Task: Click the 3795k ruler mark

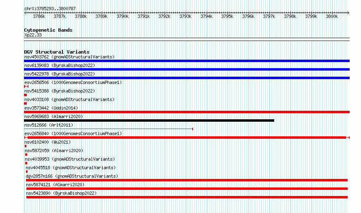Action: [x=227, y=16]
